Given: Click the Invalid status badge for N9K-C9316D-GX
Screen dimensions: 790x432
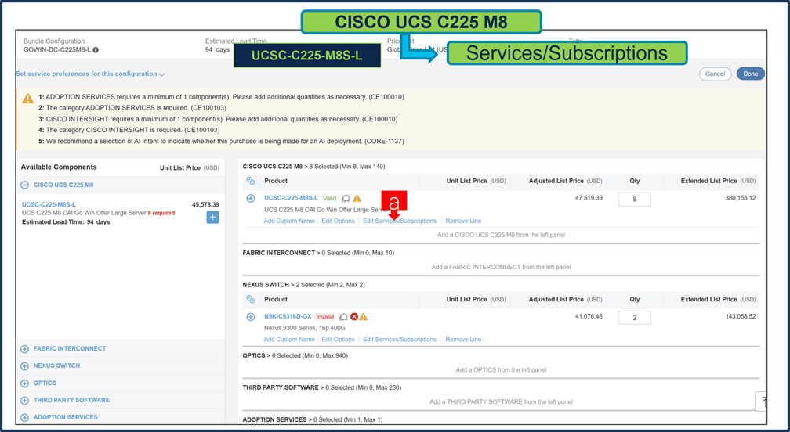Looking at the screenshot, I should click(x=325, y=317).
